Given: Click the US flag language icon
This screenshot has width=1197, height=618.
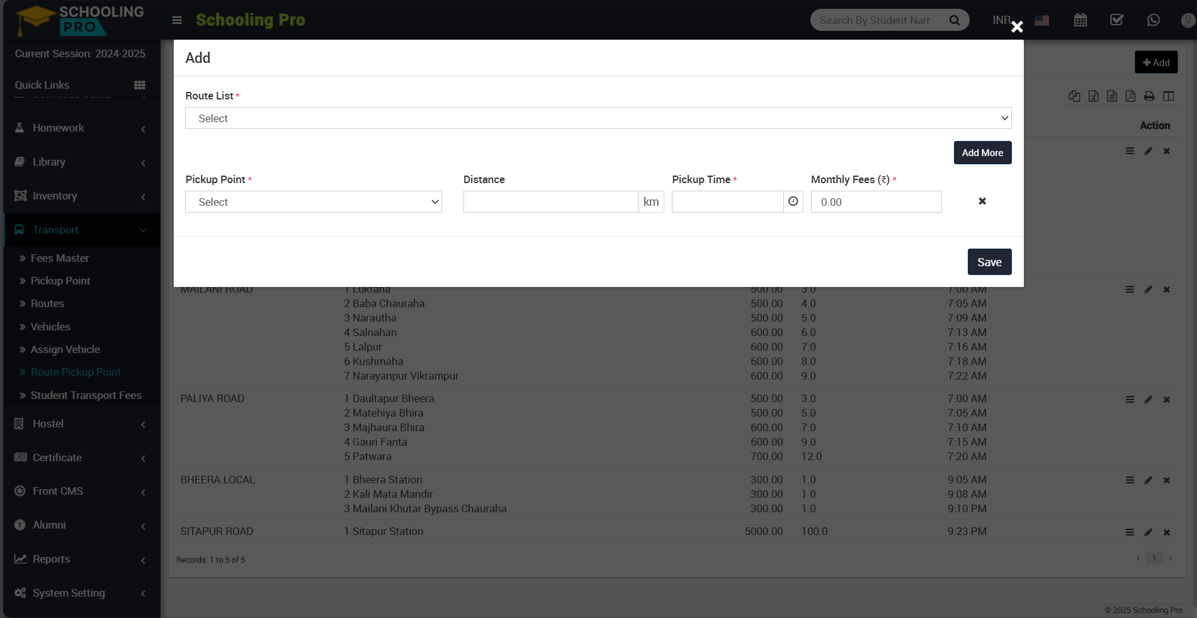Looking at the screenshot, I should tap(1042, 20).
